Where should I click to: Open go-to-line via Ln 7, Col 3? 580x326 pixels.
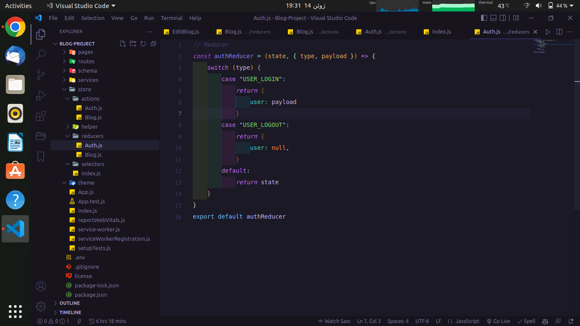pos(369,321)
